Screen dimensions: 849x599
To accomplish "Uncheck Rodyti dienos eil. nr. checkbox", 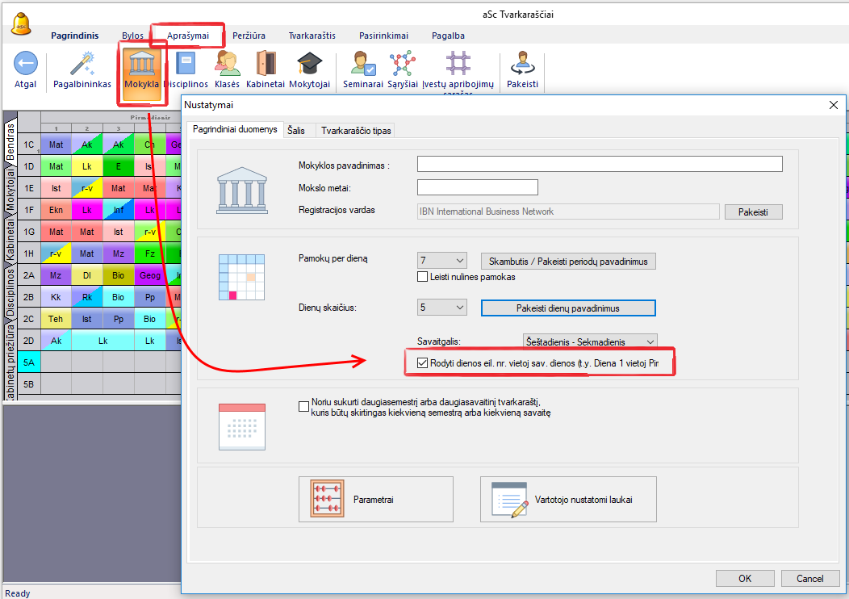I will [422, 363].
